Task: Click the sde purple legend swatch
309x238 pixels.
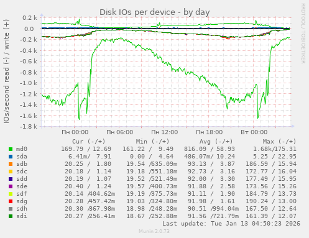Action: tap(11, 186)
